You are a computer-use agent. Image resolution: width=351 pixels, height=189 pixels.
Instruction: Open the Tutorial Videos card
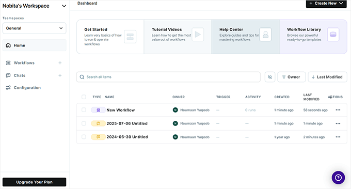point(178,37)
